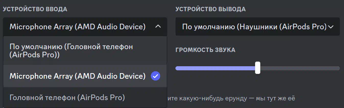Click the УСТРОЙСТВО ВЫВОДА heading
344x108 pixels.
click(x=210, y=9)
